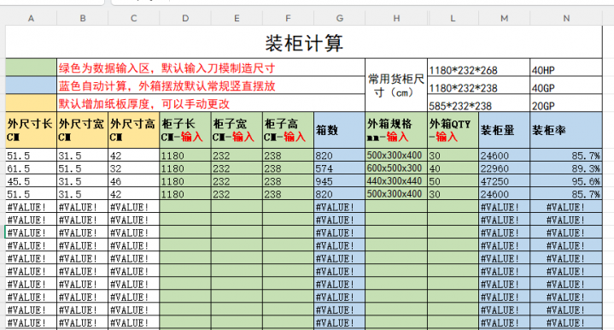Click the 常用货柜尺寸（cm） cell

[396, 85]
